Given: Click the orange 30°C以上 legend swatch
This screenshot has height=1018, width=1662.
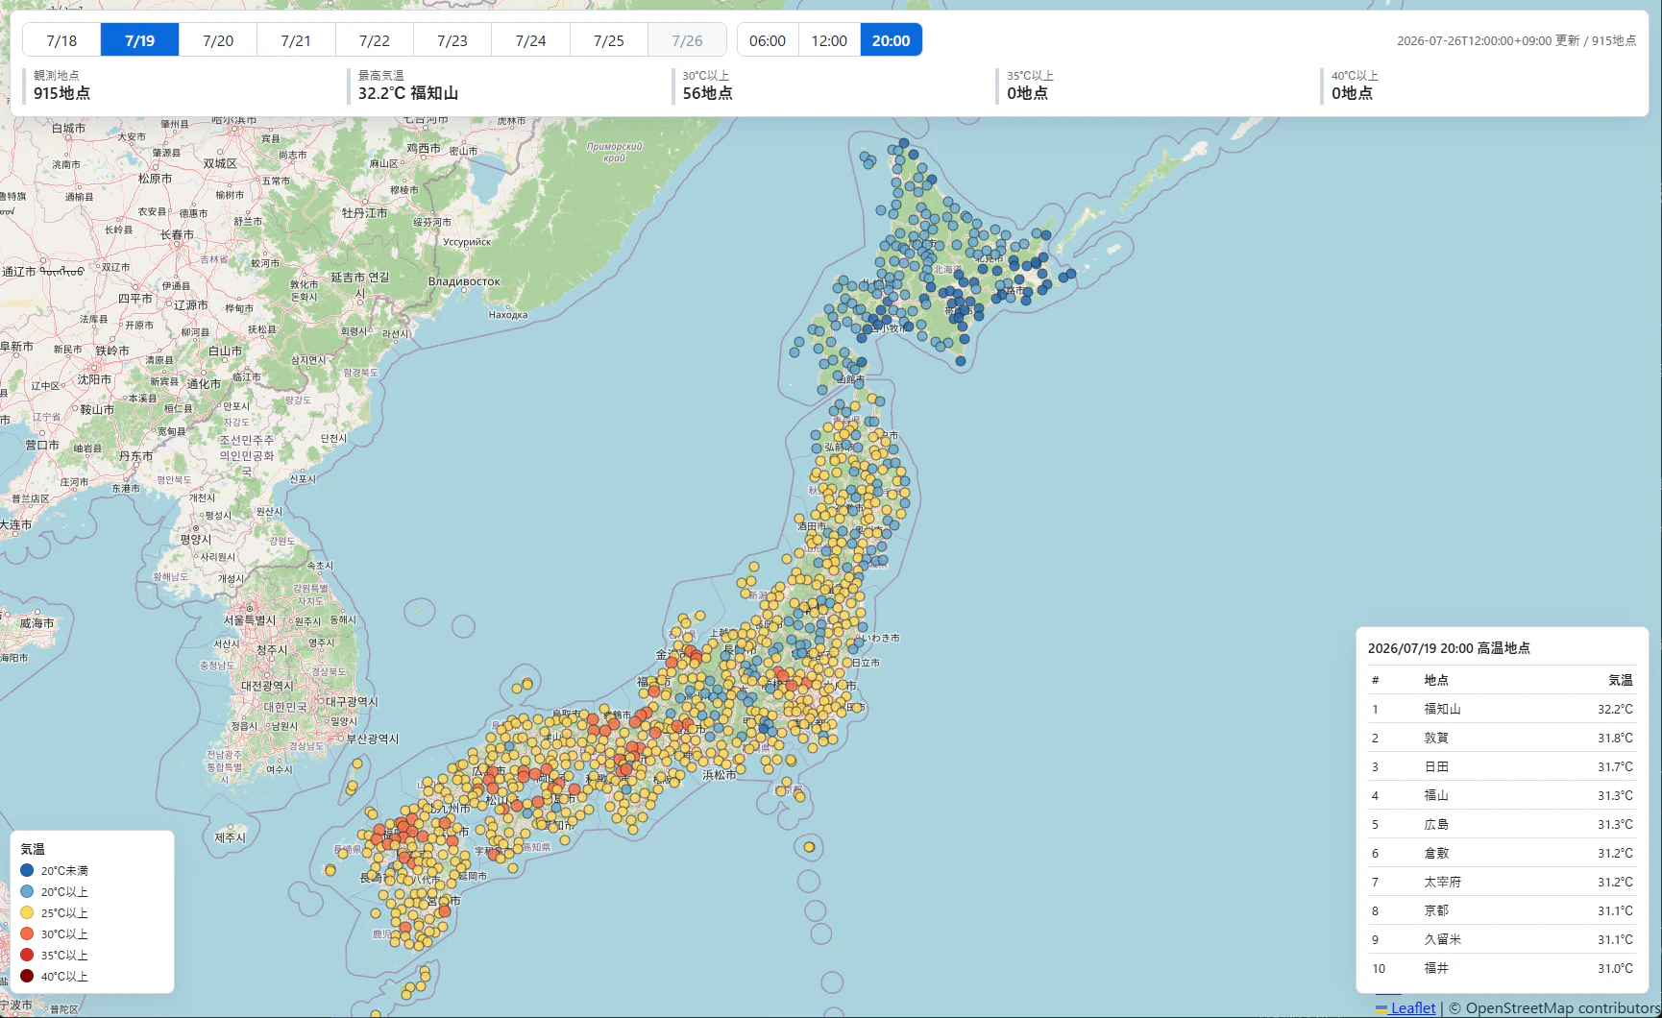Looking at the screenshot, I should click(x=27, y=933).
